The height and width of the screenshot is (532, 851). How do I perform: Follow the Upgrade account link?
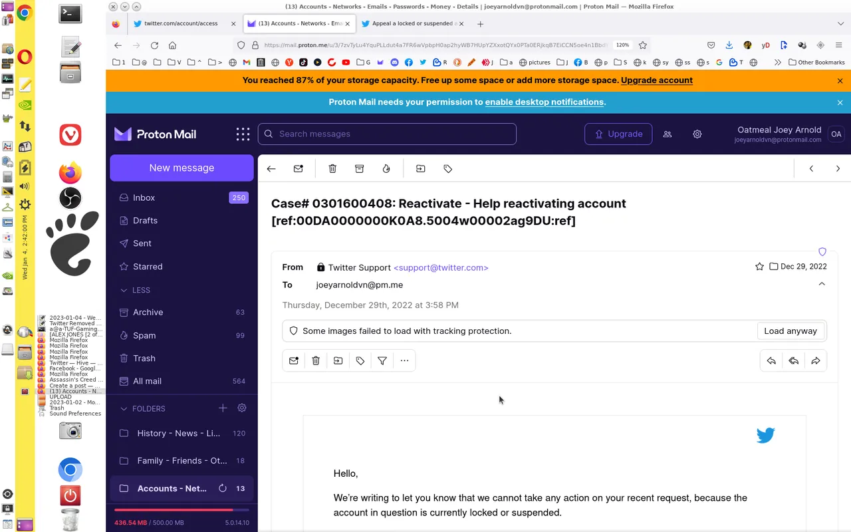pyautogui.click(x=657, y=80)
